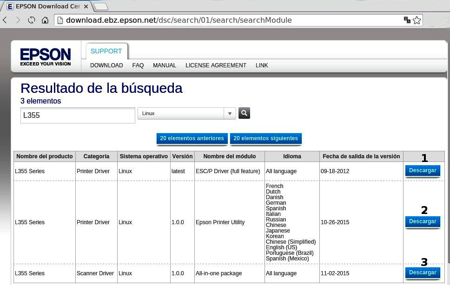Click the magnifier search button
Screen dimensions: 450x285
tap(244, 113)
